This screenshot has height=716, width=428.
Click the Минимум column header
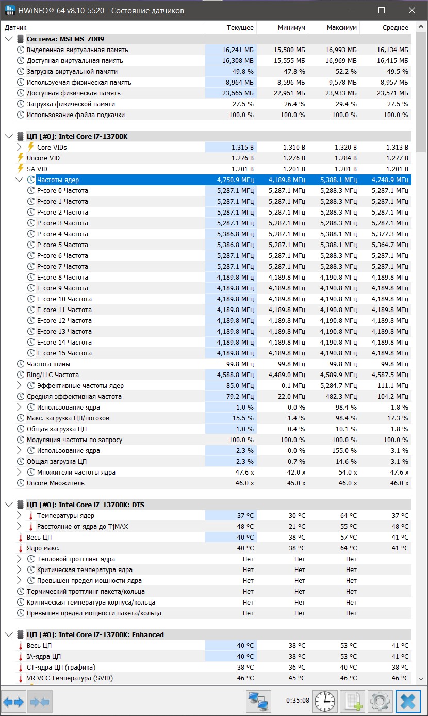tap(282, 27)
